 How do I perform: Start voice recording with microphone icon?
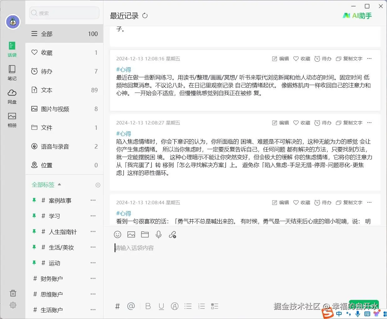pyautogui.click(x=159, y=235)
